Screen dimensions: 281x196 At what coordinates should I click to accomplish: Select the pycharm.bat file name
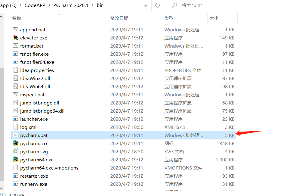(x=34, y=135)
